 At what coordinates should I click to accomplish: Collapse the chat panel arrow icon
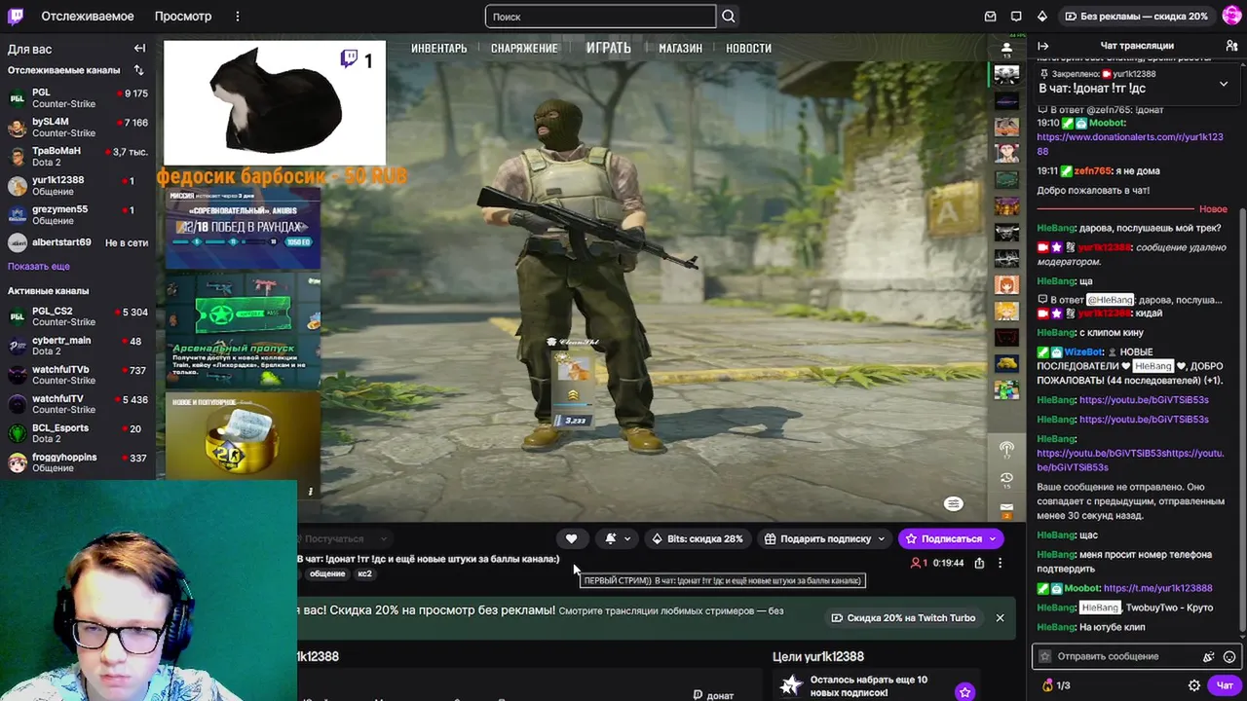1042,46
